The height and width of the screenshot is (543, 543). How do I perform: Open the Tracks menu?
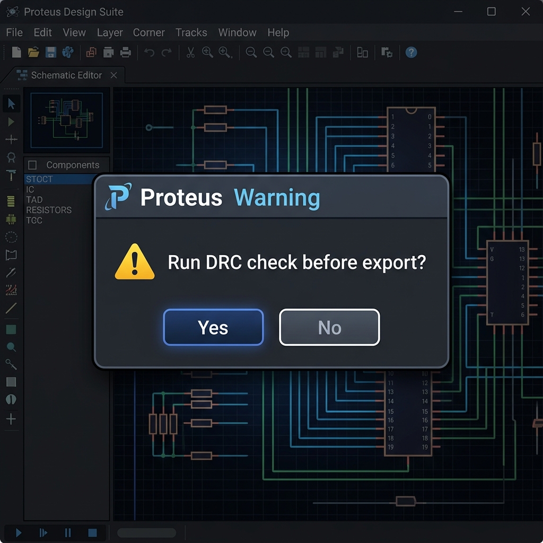[x=191, y=32]
